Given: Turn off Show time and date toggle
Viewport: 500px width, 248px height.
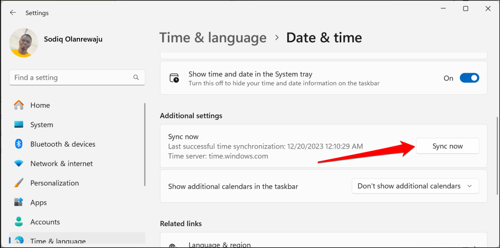Looking at the screenshot, I should [x=469, y=78].
